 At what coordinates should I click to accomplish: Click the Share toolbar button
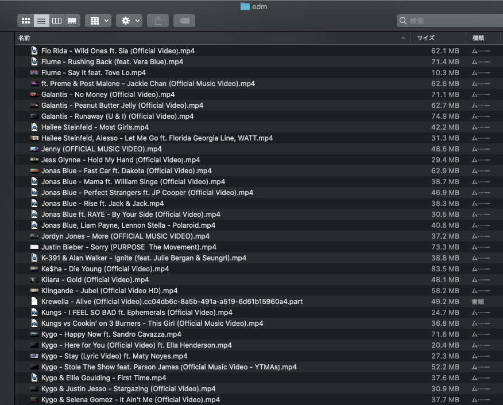coord(158,21)
